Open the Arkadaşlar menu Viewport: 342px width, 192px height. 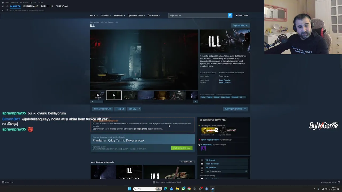(x=24, y=2)
